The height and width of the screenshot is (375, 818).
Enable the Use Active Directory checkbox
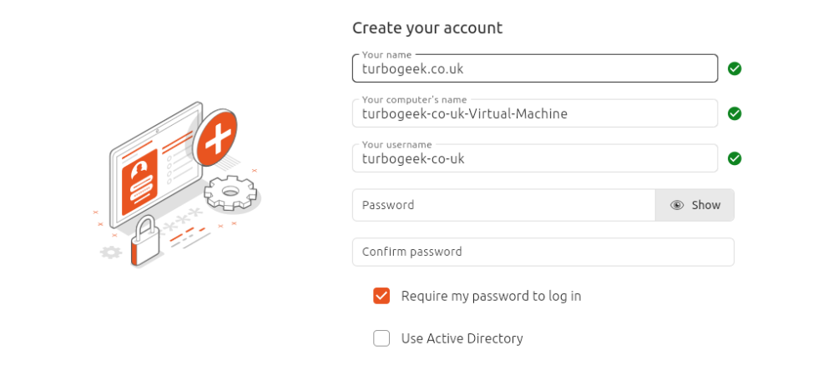381,338
